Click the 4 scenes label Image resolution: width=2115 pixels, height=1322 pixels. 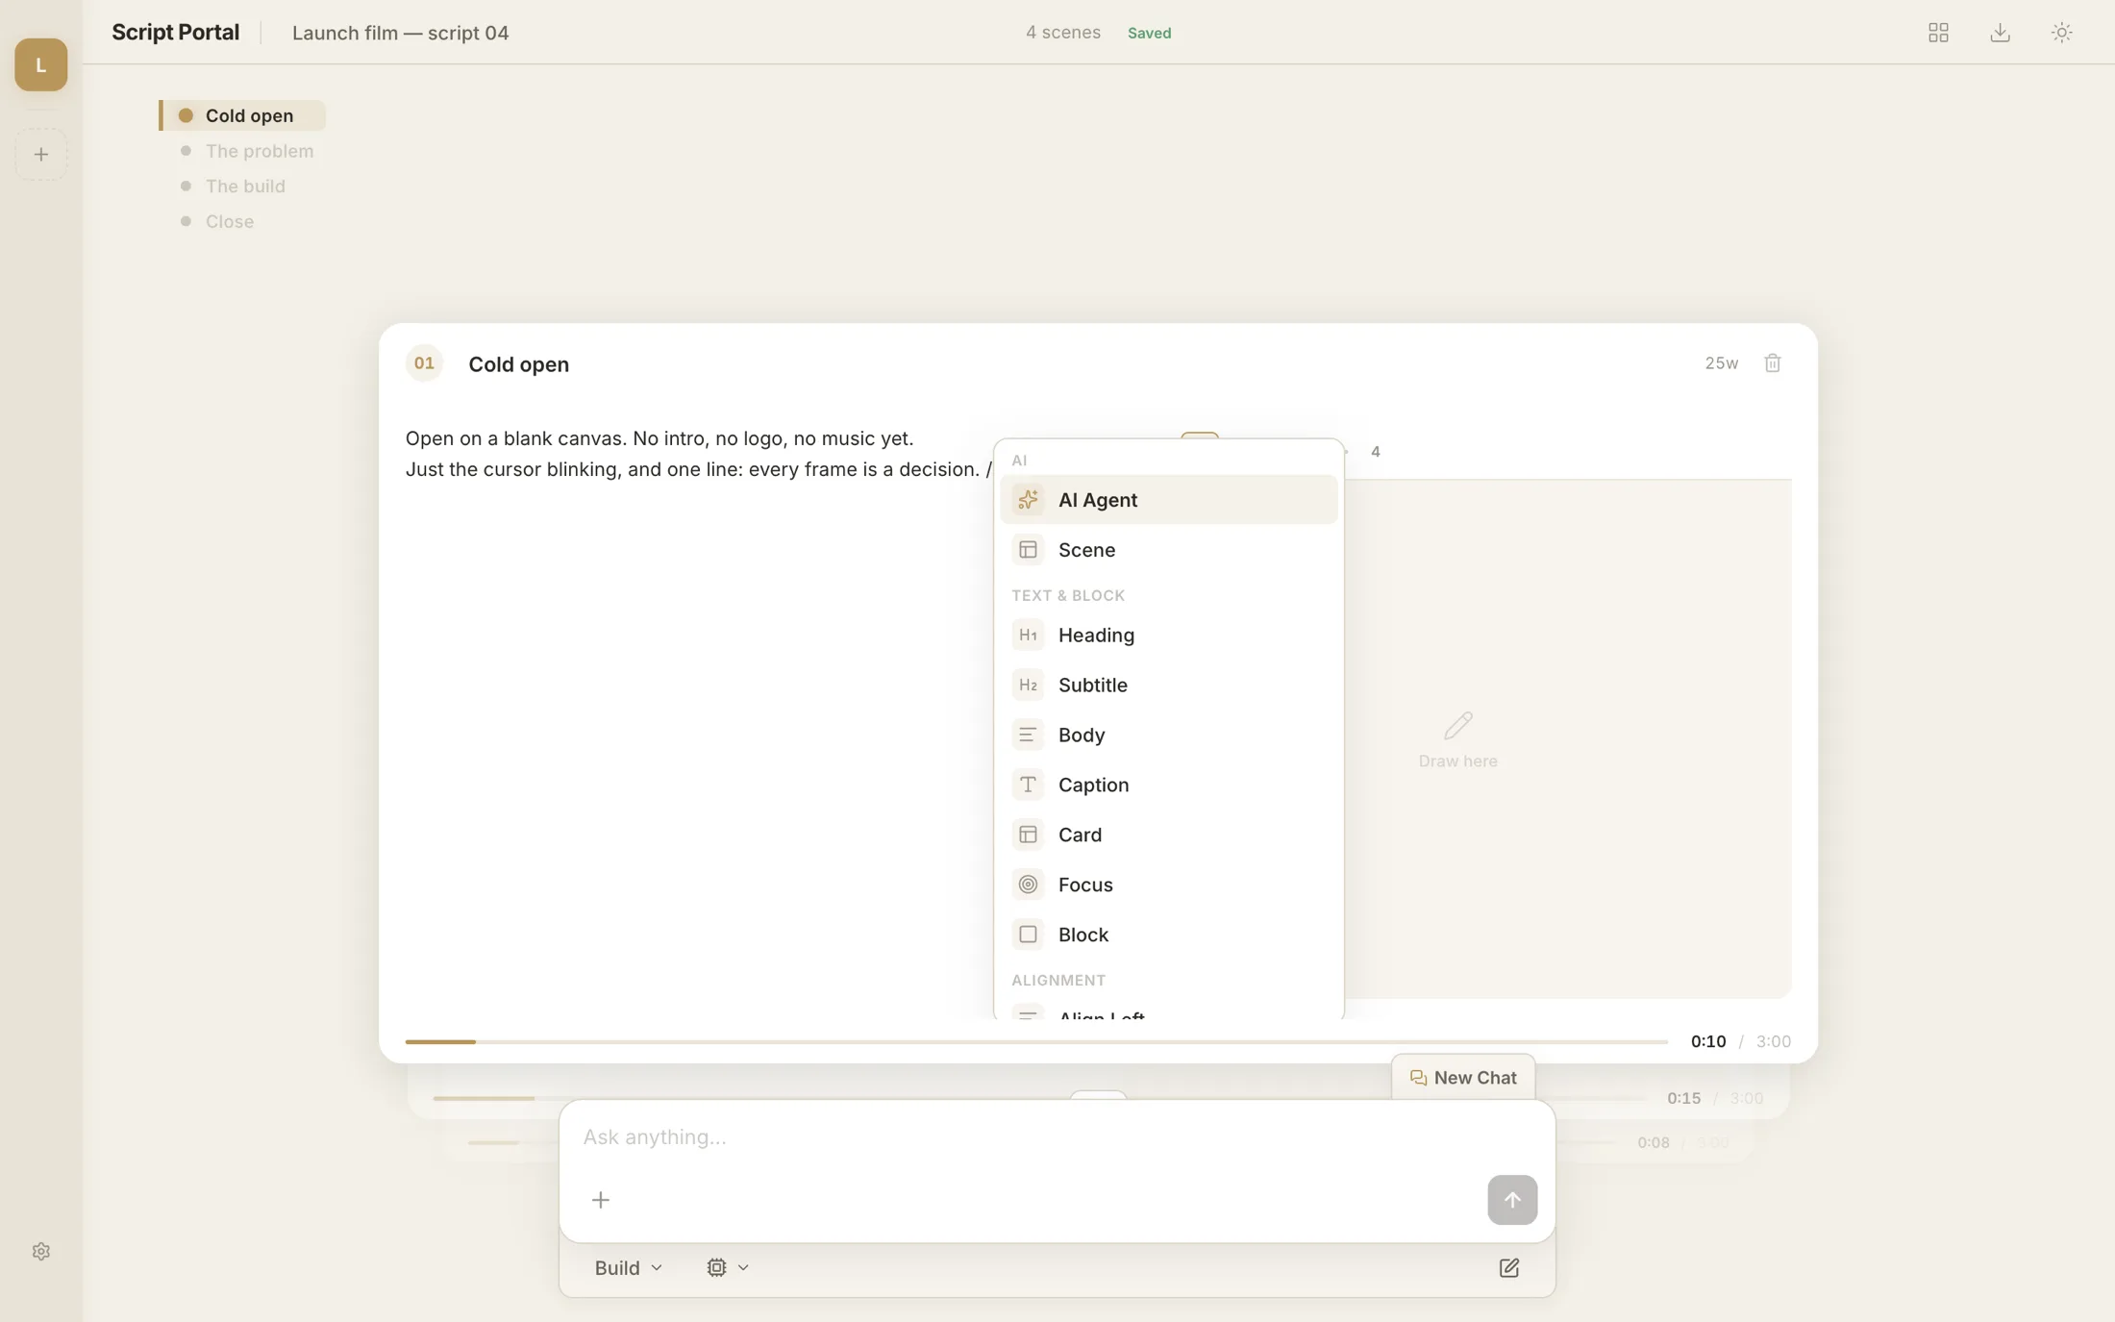tap(1062, 32)
